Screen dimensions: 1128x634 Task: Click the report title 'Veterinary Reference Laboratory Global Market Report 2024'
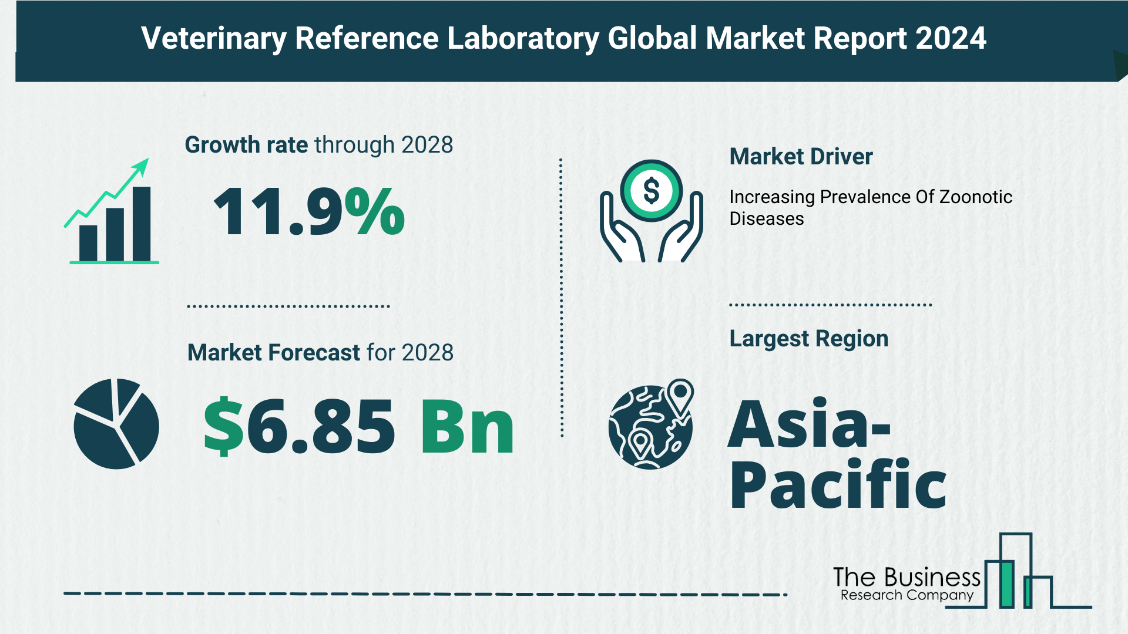[x=563, y=38]
